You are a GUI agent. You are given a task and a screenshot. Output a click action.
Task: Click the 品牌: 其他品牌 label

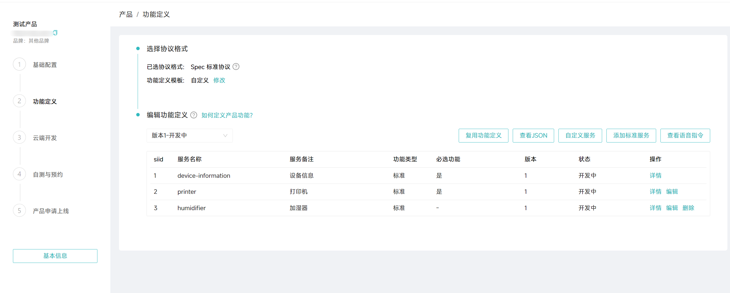point(31,41)
